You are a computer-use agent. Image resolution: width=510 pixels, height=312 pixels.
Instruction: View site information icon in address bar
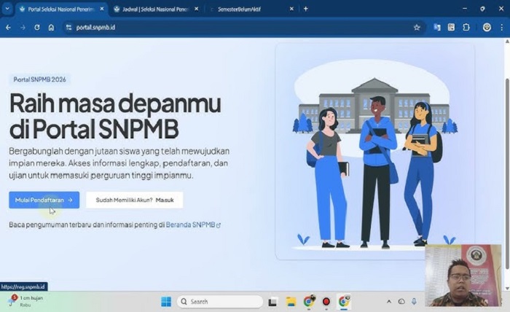[68, 28]
